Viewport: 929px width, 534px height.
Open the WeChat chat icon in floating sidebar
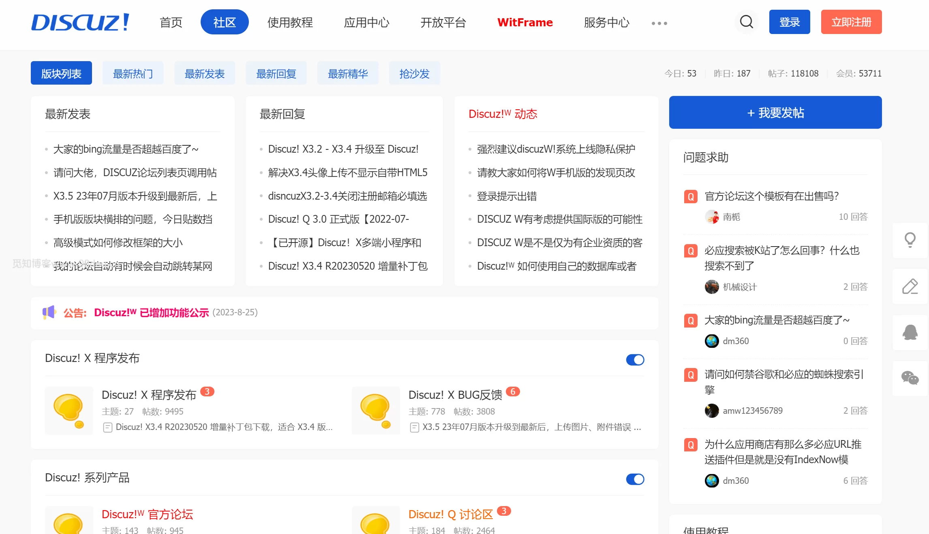(910, 379)
